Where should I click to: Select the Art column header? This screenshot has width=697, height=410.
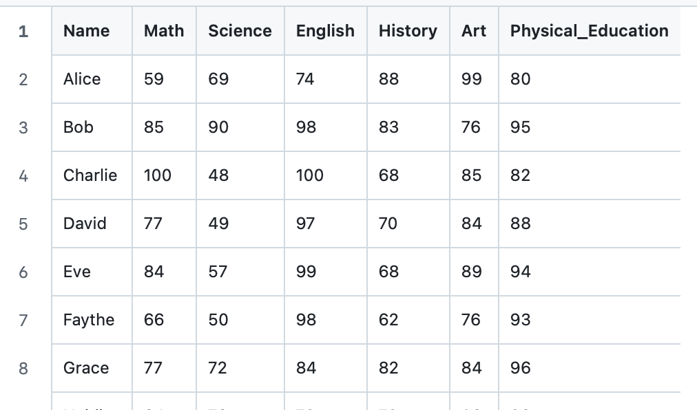coord(474,31)
